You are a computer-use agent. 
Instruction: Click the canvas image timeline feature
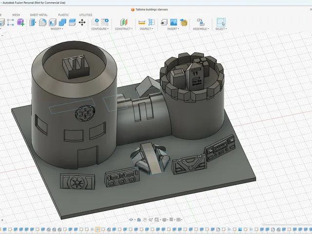tap(240, 230)
